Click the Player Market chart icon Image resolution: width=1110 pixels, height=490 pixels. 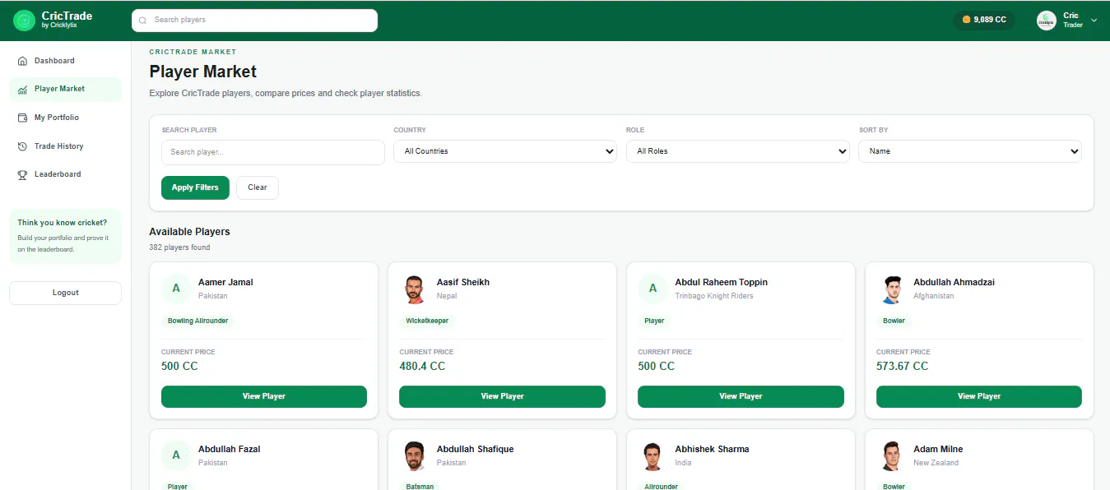(22, 89)
